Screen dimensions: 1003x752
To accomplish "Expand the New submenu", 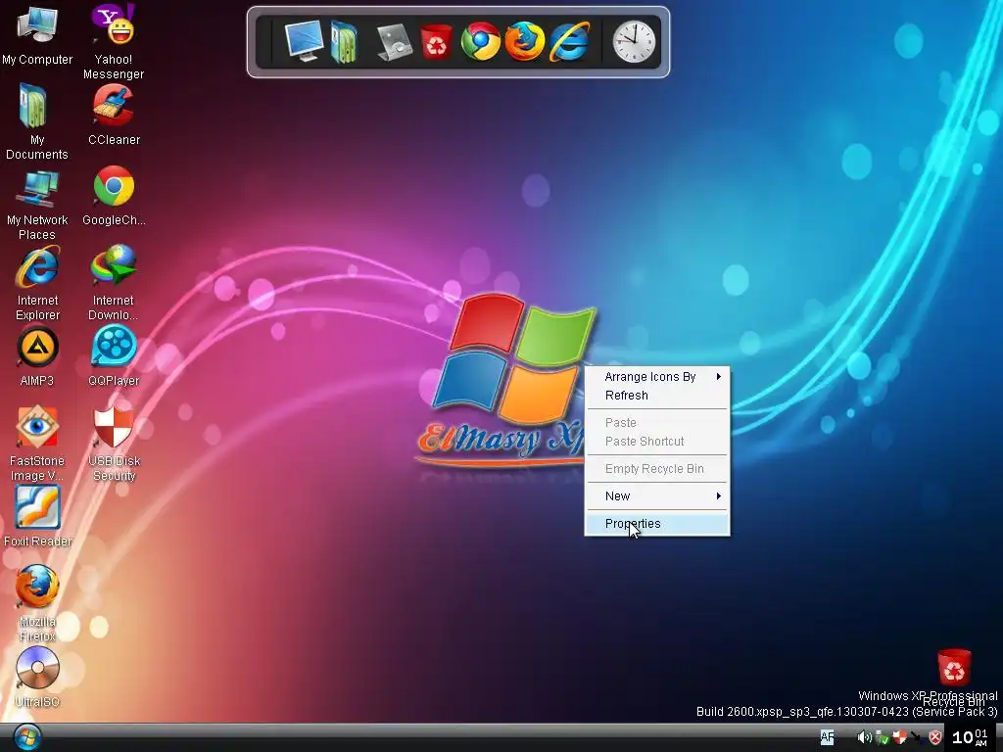I will [x=657, y=496].
